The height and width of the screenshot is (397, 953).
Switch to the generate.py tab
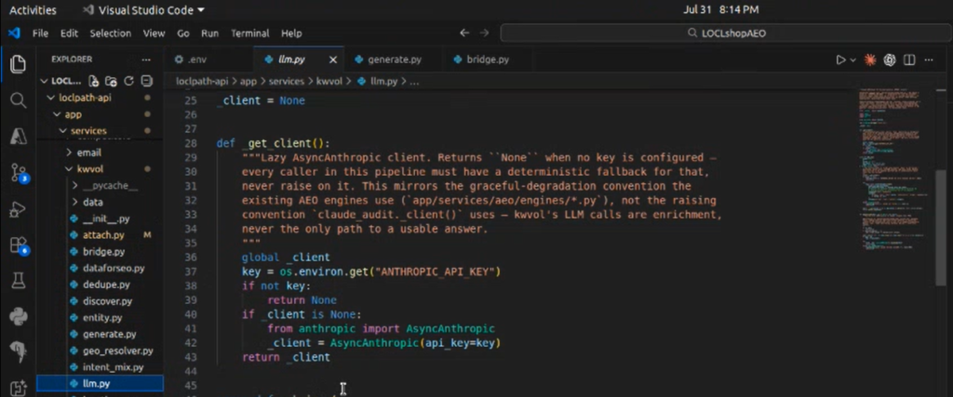(394, 60)
